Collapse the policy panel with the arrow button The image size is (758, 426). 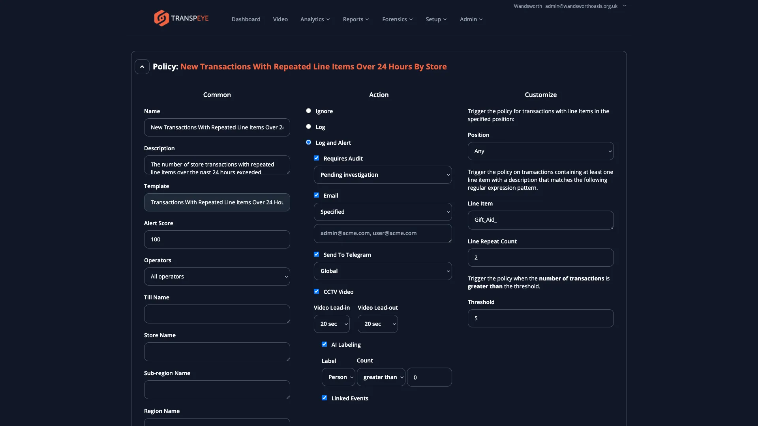(142, 66)
